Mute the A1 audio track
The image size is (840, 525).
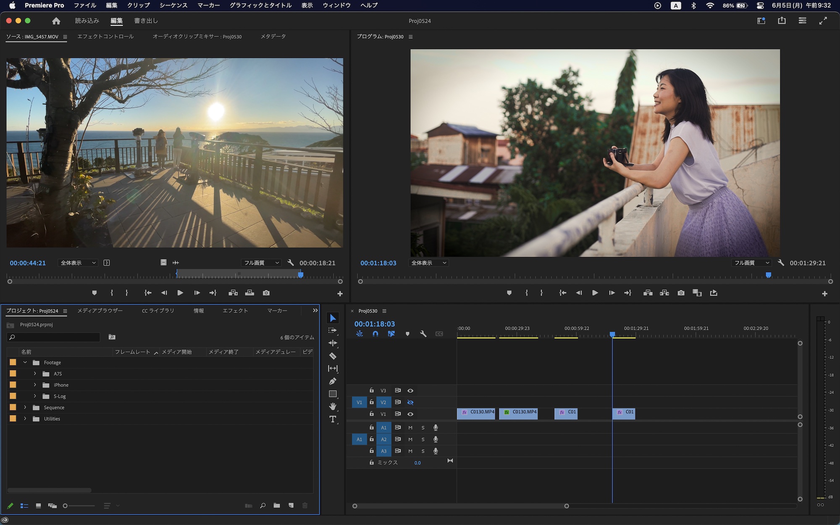point(410,427)
